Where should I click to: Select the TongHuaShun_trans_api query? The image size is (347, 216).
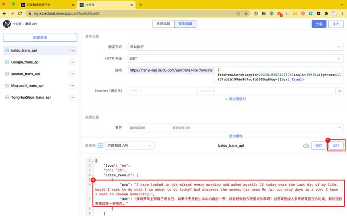tap(40, 97)
